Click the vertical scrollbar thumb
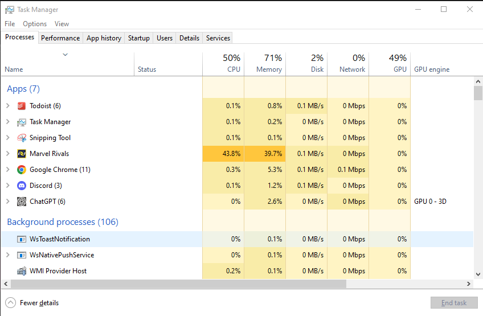Image resolution: width=483 pixels, height=316 pixels. click(x=478, y=93)
